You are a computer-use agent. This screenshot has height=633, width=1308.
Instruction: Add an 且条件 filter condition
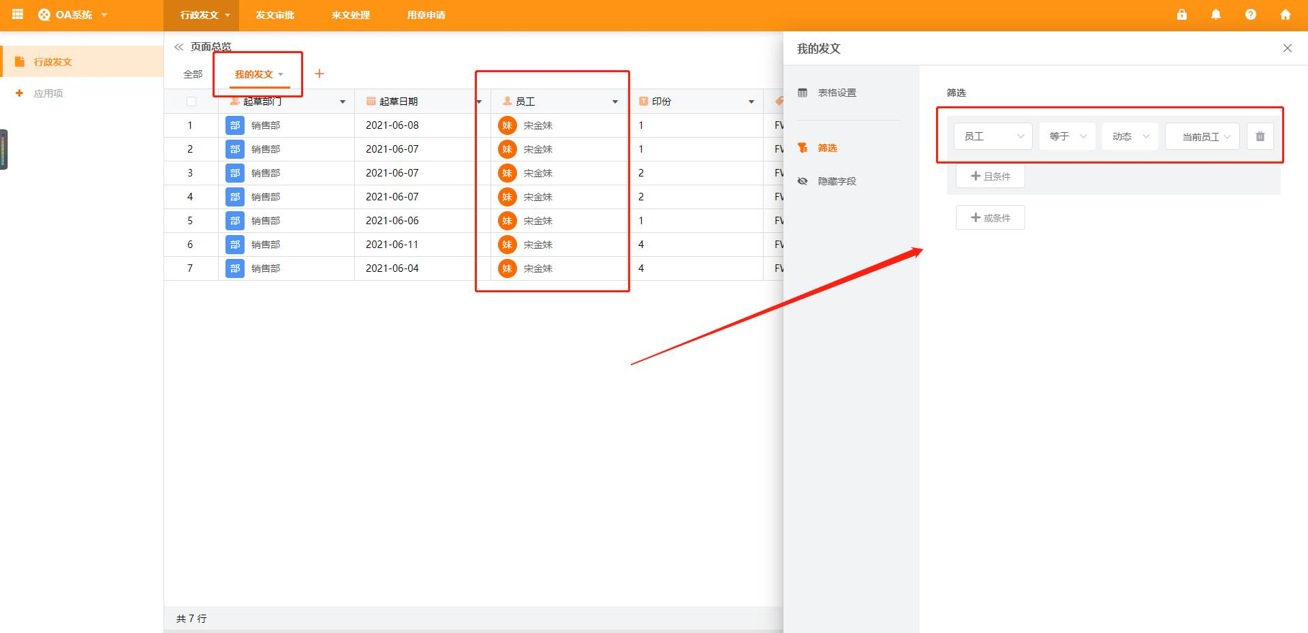pyautogui.click(x=991, y=176)
